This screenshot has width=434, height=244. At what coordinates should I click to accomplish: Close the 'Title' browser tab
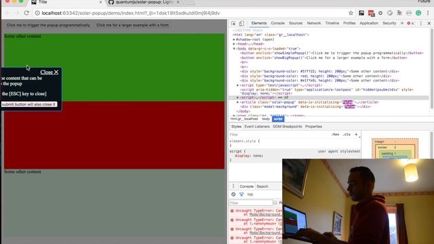[x=100, y=2]
